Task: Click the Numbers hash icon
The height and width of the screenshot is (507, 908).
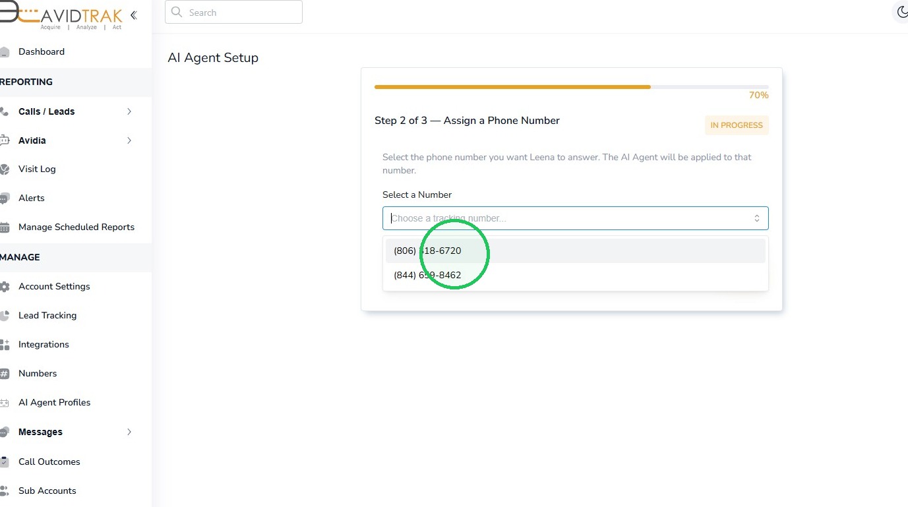Action: (4, 374)
